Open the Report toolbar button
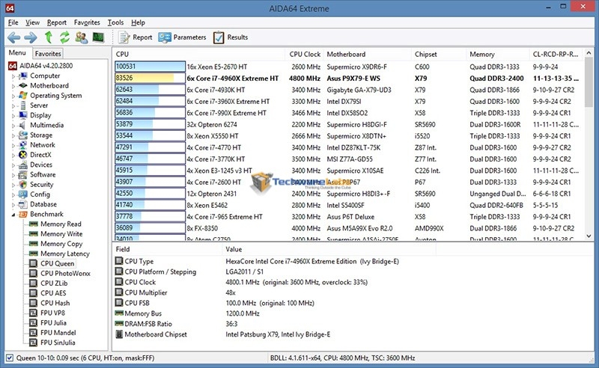Image resolution: width=599 pixels, height=368 pixels. [136, 37]
